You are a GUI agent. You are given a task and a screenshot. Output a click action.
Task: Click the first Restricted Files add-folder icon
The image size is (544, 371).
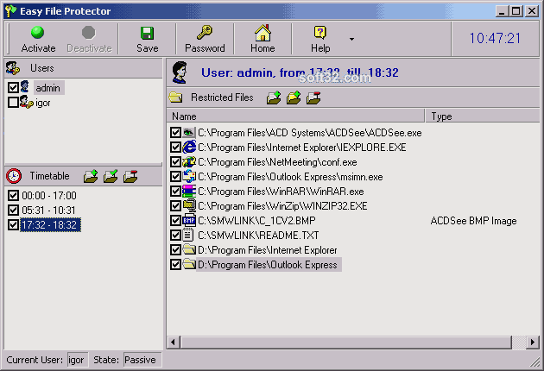(x=274, y=97)
